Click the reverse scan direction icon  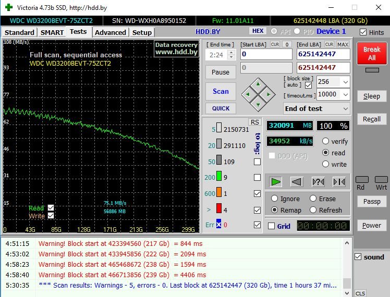[297, 182]
